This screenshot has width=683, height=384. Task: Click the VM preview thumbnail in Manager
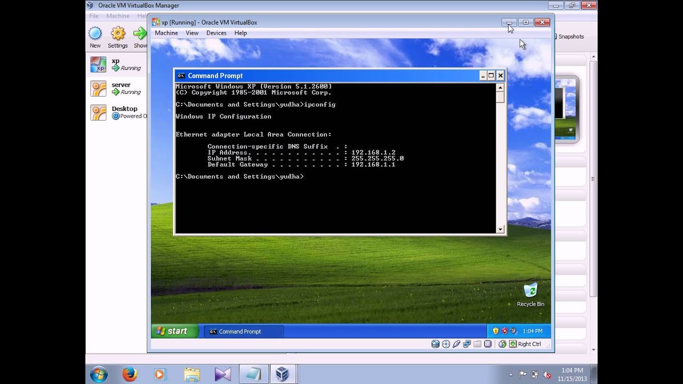coord(567,109)
